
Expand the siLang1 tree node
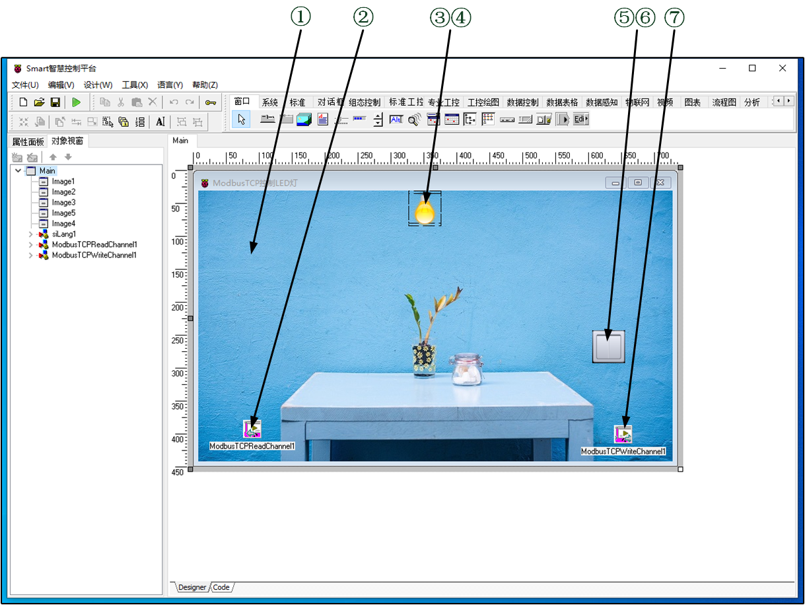(x=30, y=234)
